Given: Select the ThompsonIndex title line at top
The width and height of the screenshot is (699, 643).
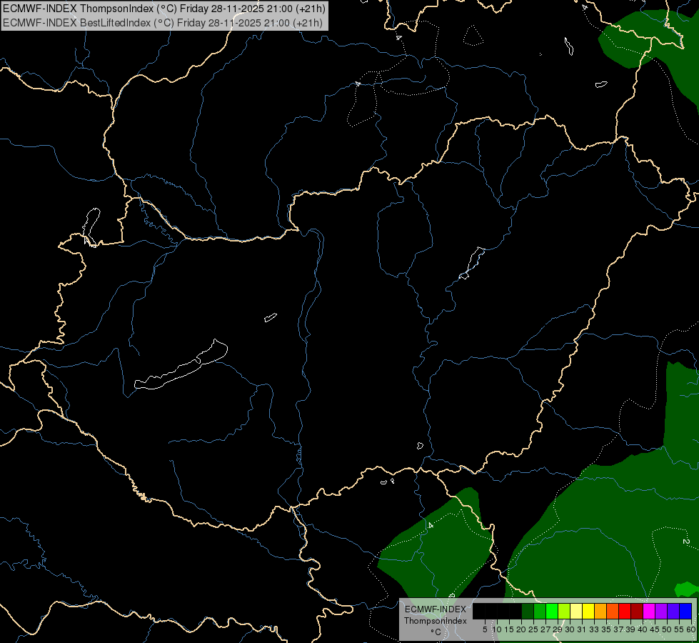Looking at the screenshot, I should (164, 9).
